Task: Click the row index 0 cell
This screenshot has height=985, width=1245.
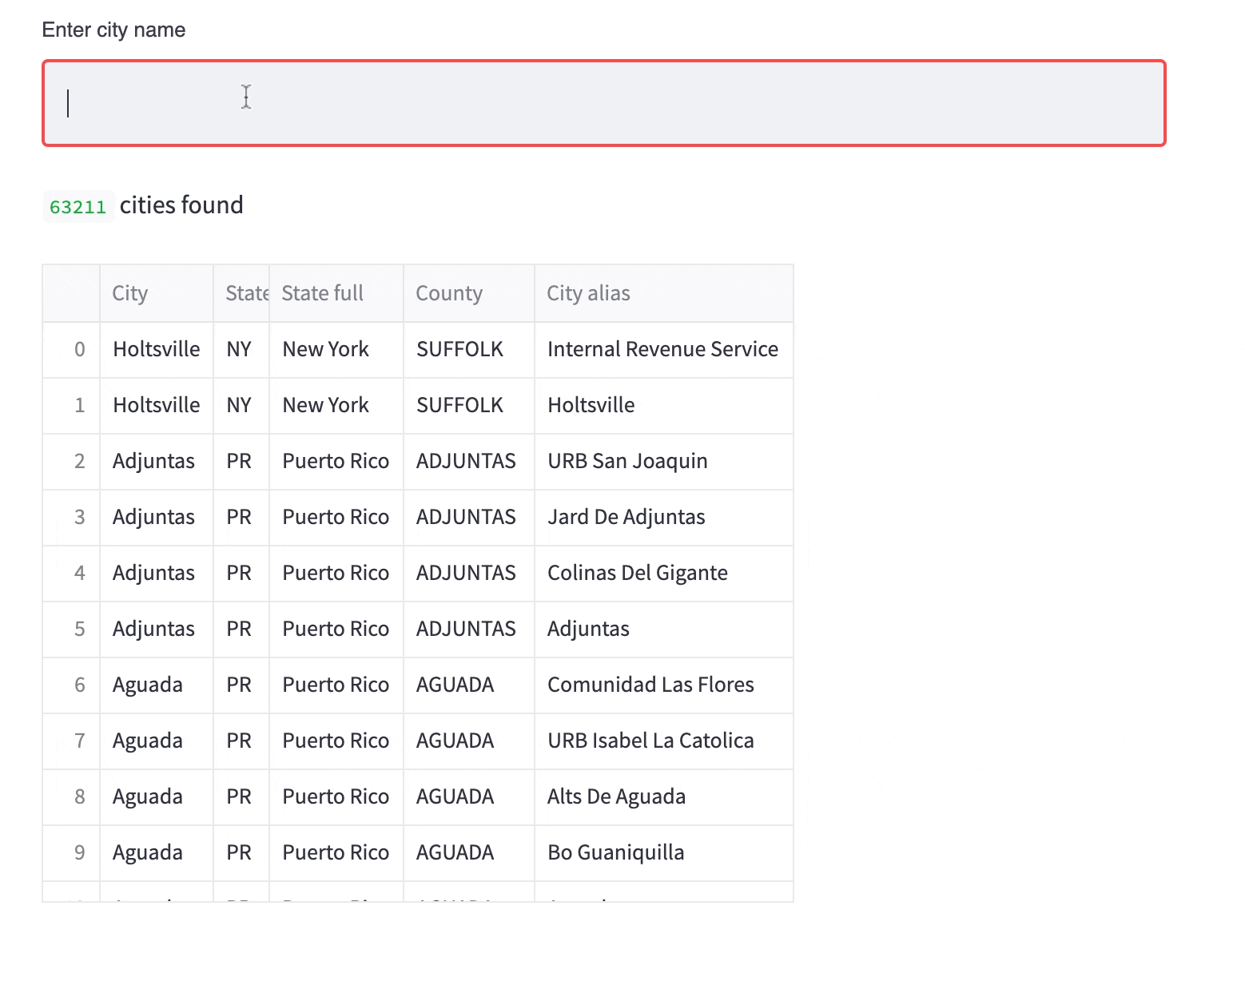Action: pyautogui.click(x=79, y=349)
